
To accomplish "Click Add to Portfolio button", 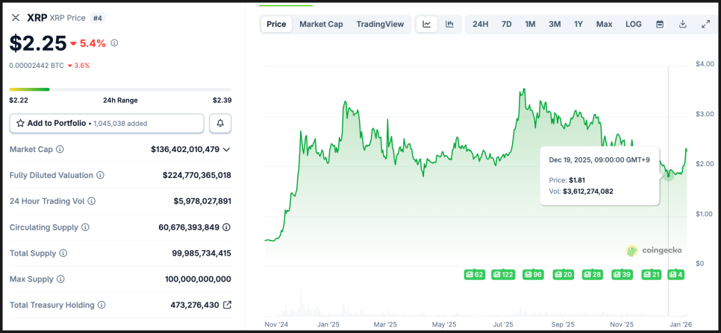I will click(x=106, y=123).
